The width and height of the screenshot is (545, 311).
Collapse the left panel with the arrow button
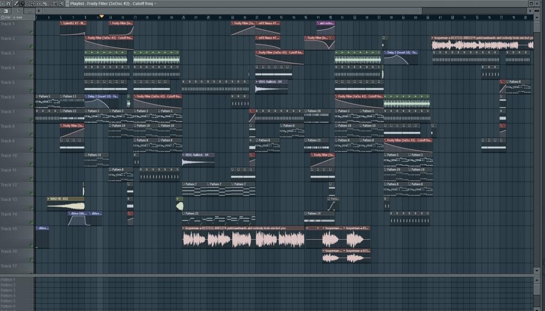[x=38, y=10]
